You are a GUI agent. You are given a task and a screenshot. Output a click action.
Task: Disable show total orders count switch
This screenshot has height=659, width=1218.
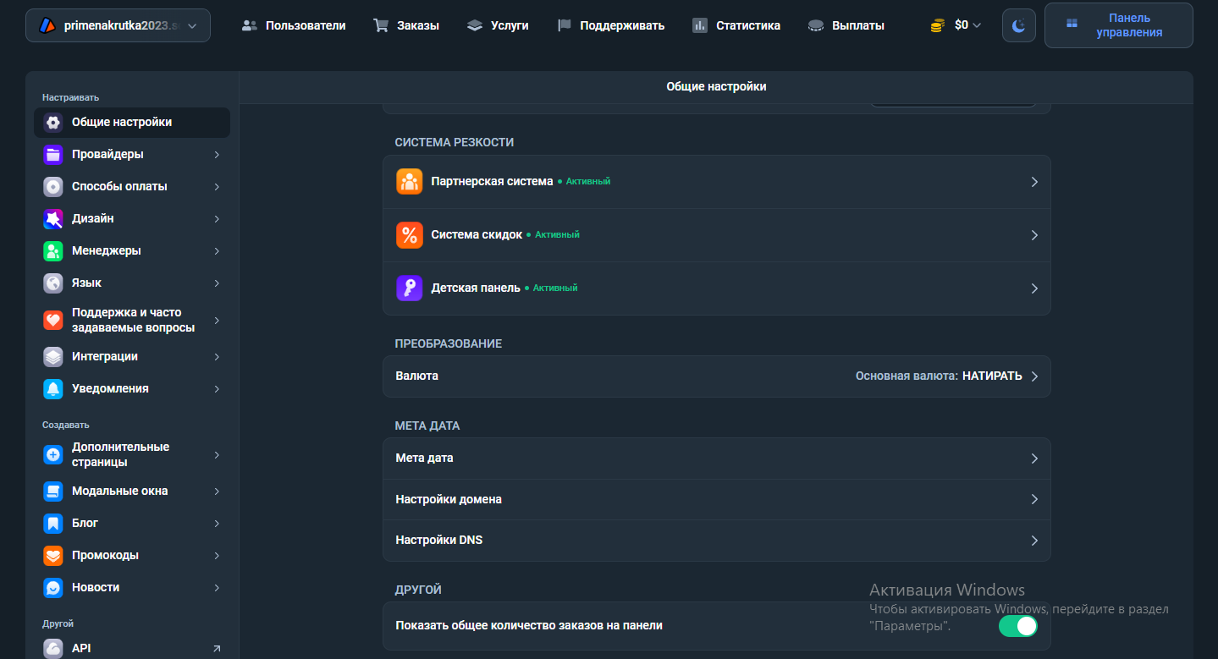[x=1017, y=626]
